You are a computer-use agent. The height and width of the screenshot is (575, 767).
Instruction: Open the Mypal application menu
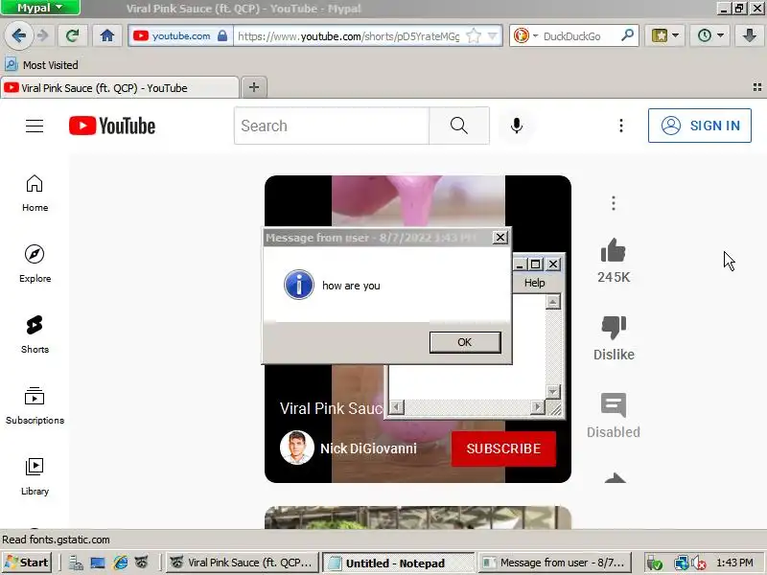pos(40,8)
